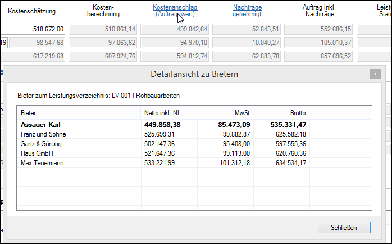Click net value 502.147,36
The width and height of the screenshot is (392, 244).
[x=159, y=144]
